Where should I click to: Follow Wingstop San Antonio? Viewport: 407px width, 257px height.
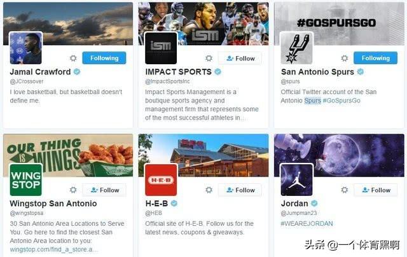click(x=104, y=190)
